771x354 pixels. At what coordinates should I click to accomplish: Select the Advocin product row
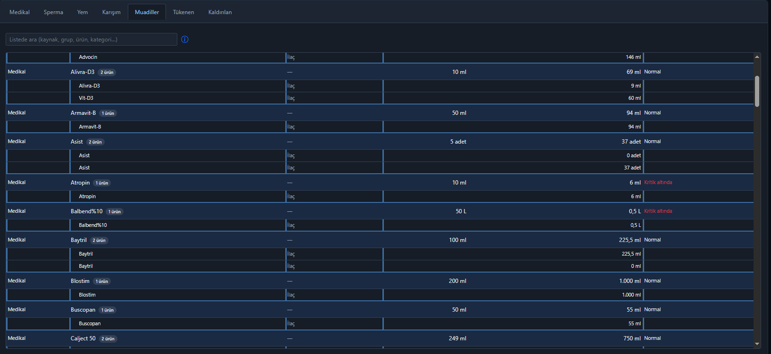[x=380, y=57]
